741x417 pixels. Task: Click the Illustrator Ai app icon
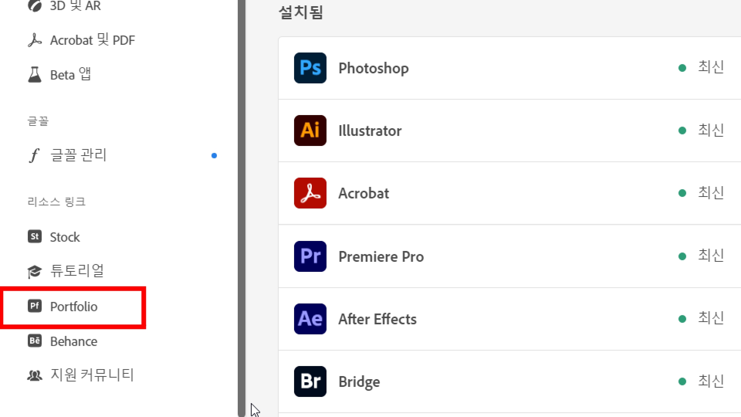tap(310, 131)
